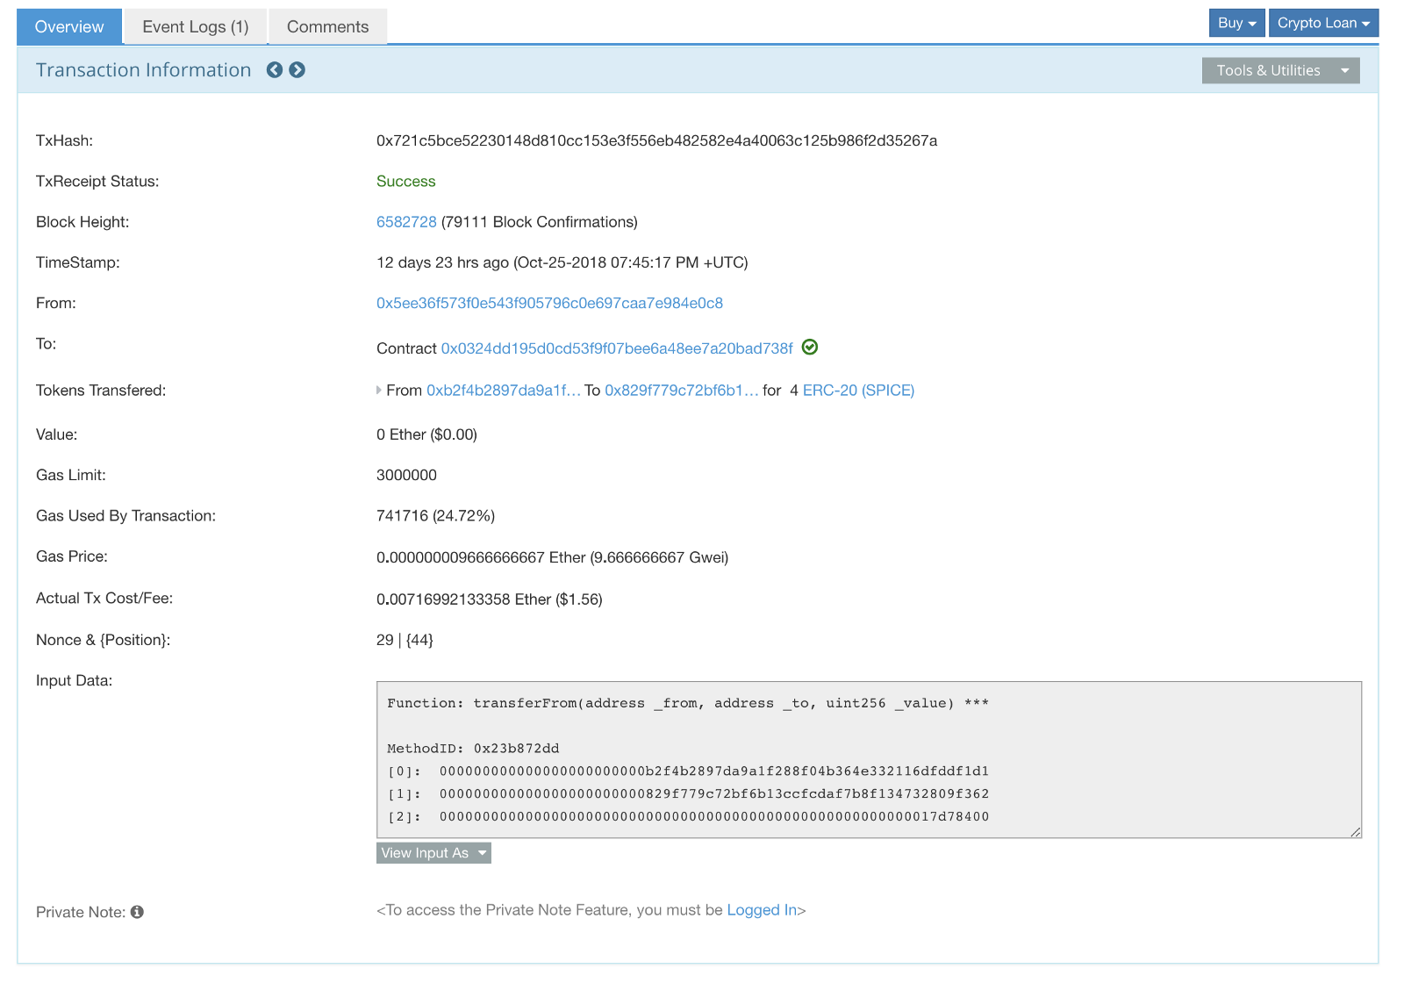The width and height of the screenshot is (1404, 983).
Task: Open the Crypto Loan dropdown
Action: pyautogui.click(x=1323, y=23)
